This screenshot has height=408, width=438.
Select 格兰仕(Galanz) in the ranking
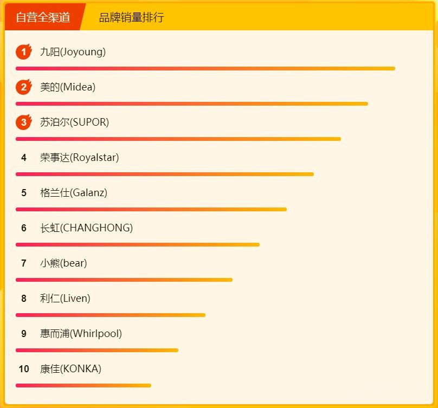click(74, 193)
